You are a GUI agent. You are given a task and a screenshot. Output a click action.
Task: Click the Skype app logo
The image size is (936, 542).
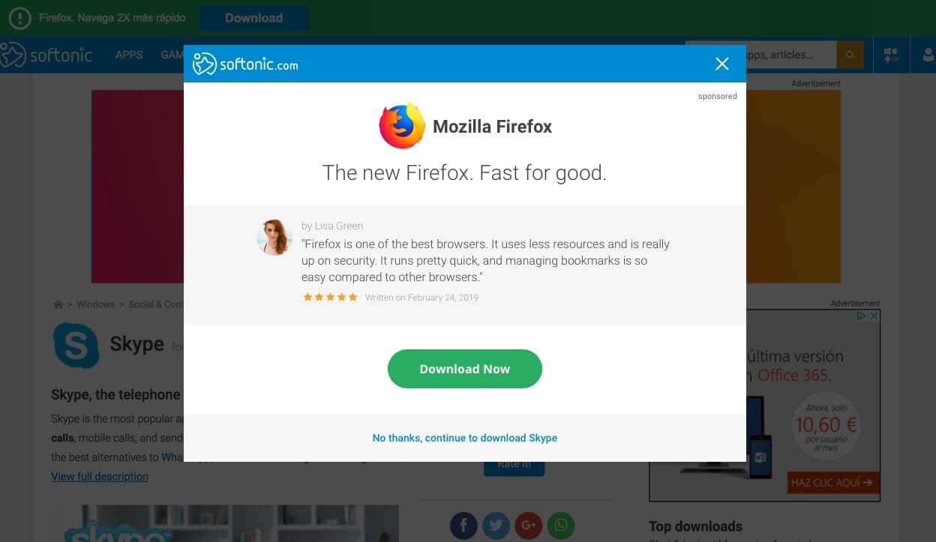(76, 344)
